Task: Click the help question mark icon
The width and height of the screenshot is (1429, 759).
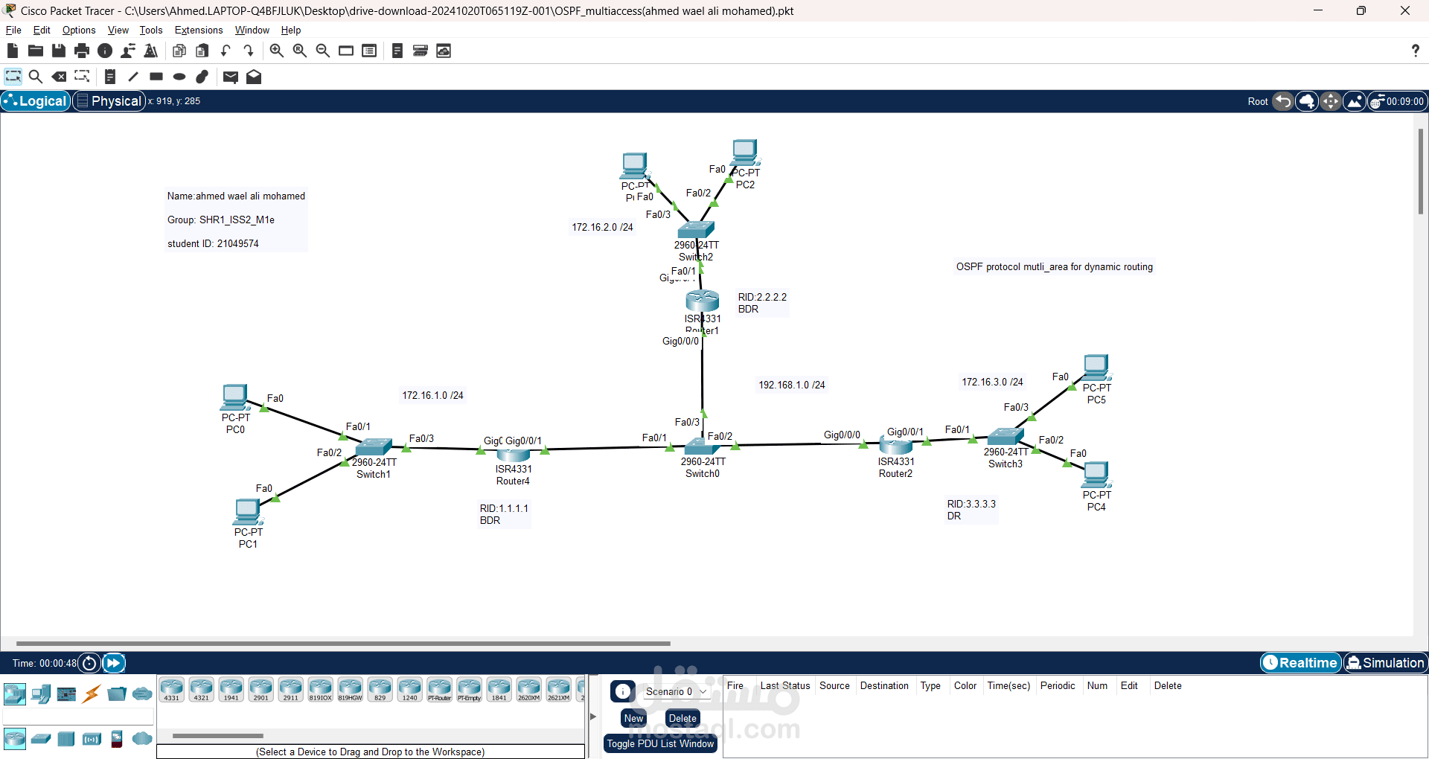Action: (1415, 51)
